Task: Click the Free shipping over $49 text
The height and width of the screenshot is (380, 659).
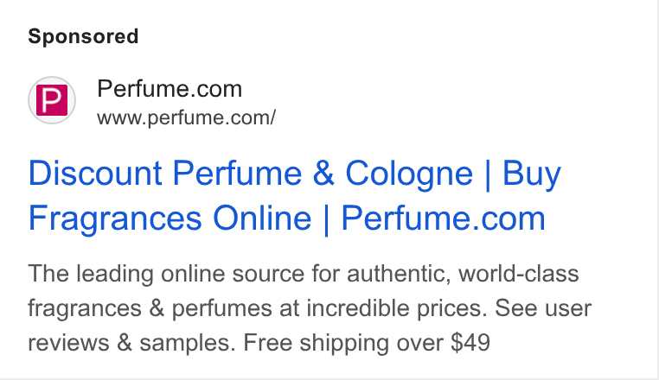Action: (x=367, y=342)
